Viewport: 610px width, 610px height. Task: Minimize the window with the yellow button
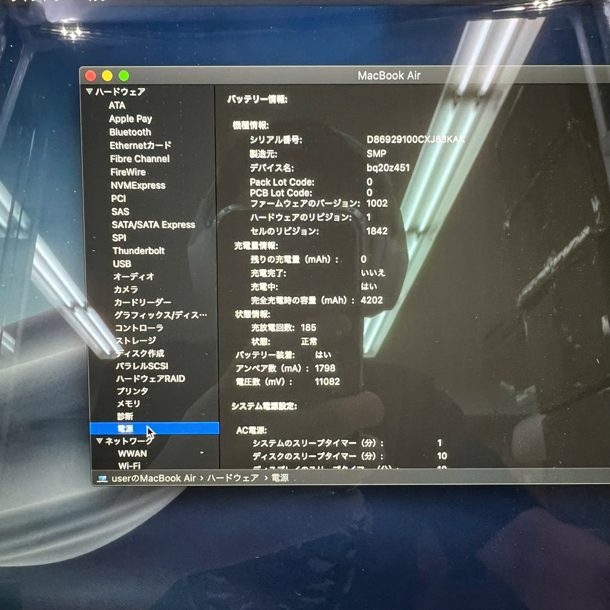(107, 76)
